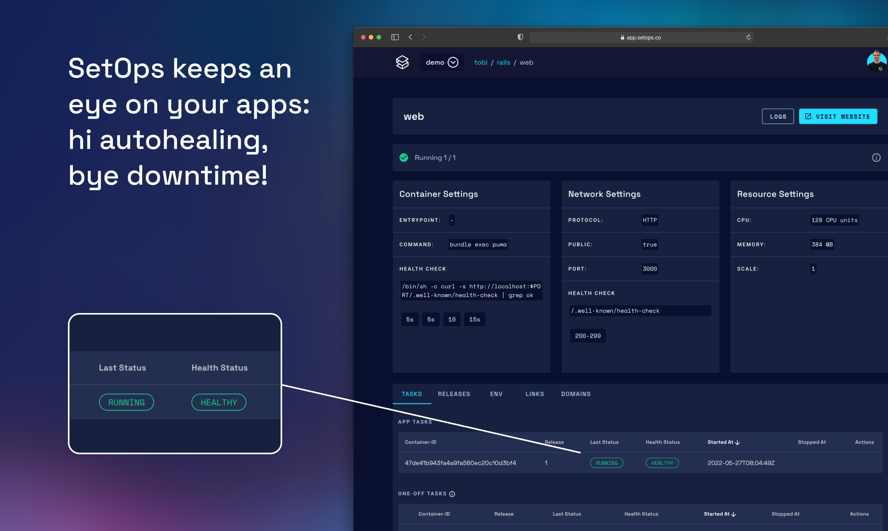Click the RUNNING status badge in App Tasks
The image size is (888, 531).
point(607,463)
